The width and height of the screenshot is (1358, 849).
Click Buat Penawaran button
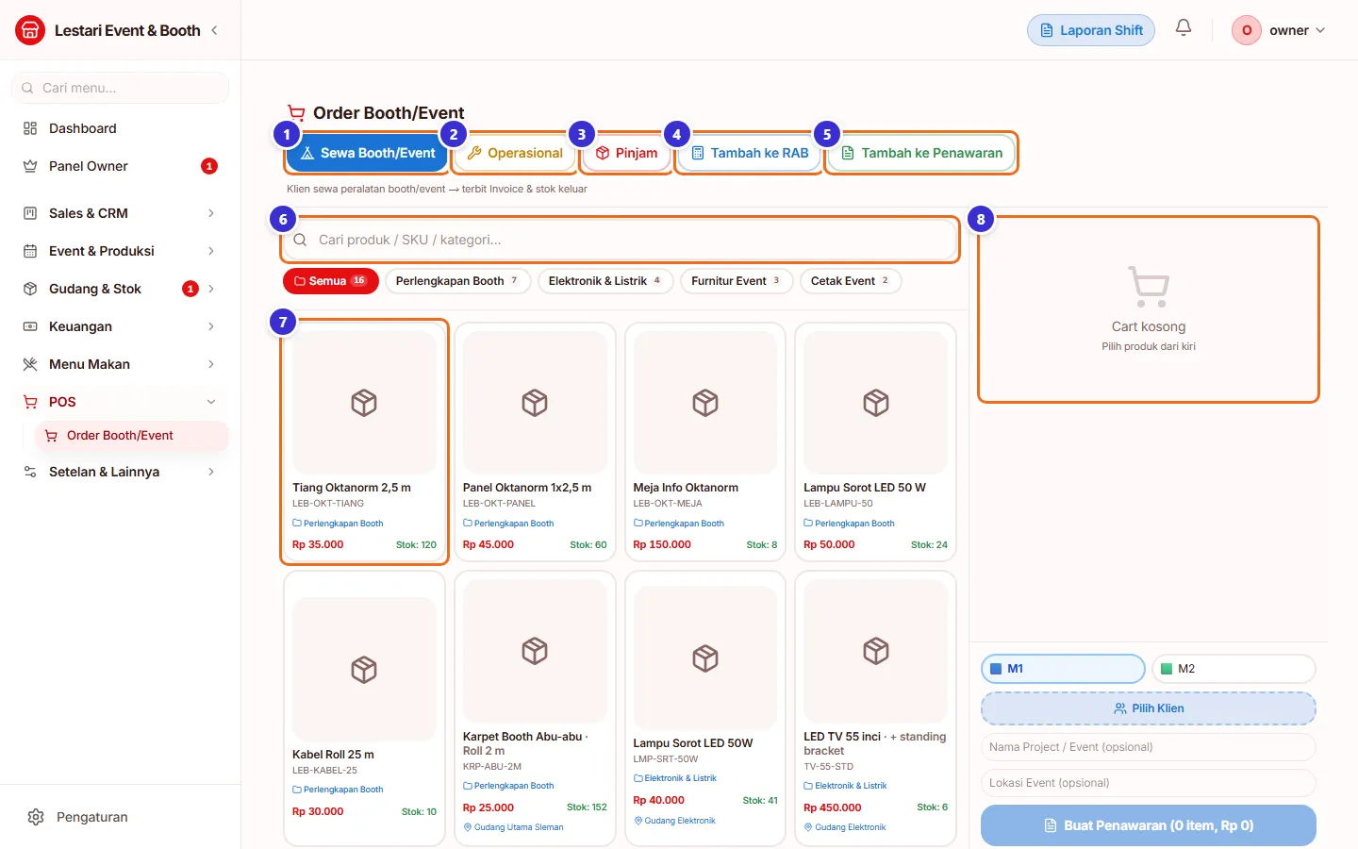click(x=1149, y=825)
